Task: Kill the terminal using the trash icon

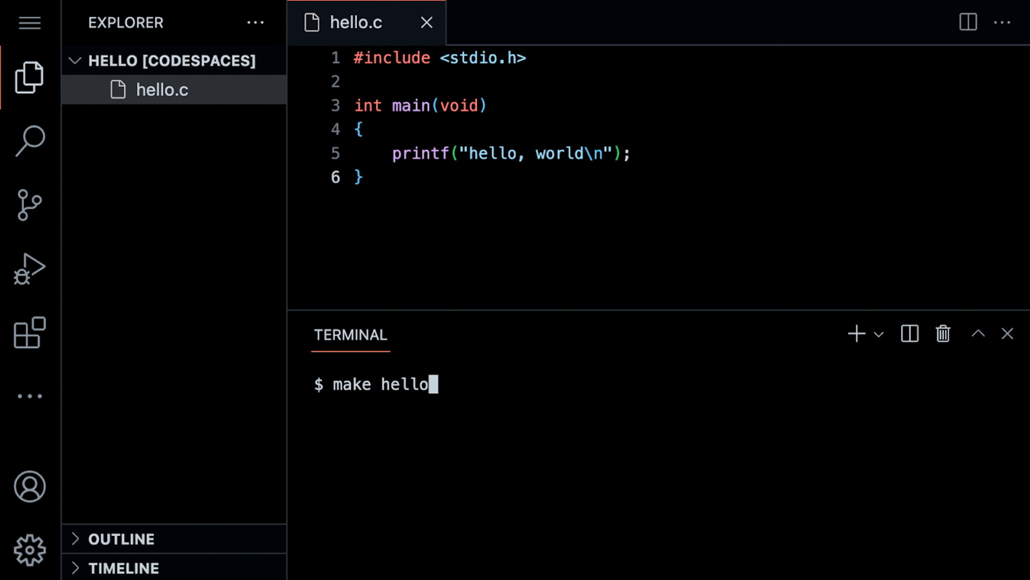Action: coord(943,334)
